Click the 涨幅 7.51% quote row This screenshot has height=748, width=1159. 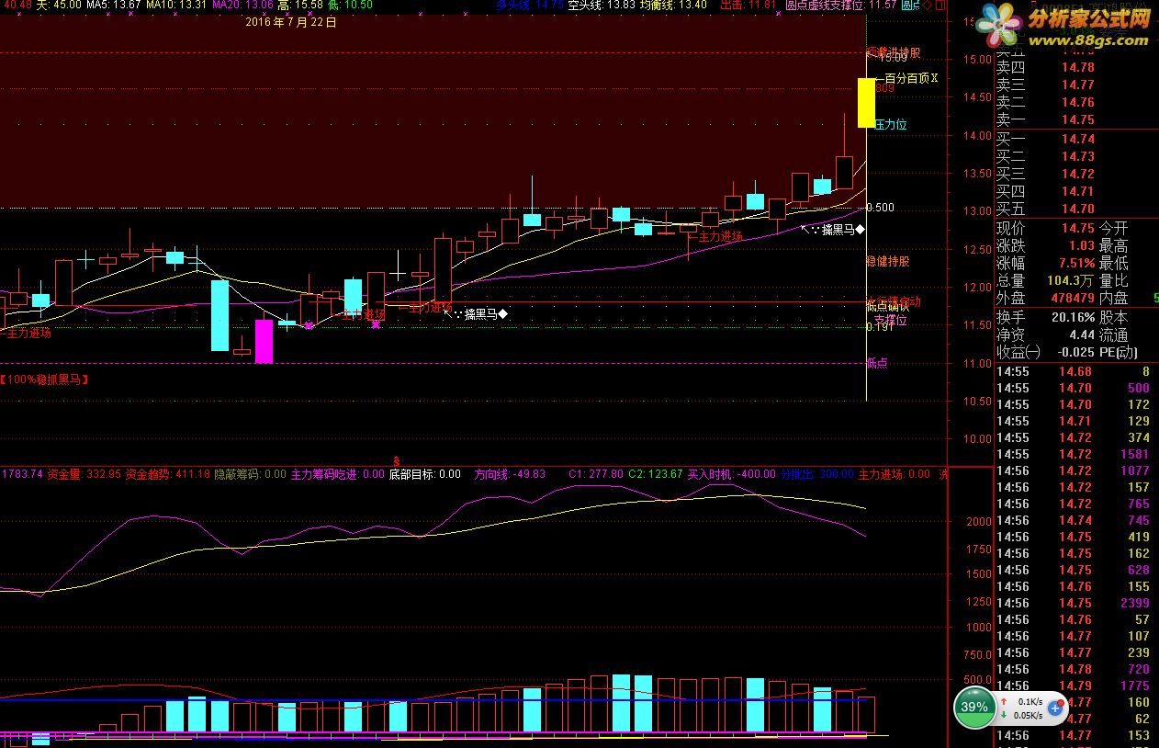1046,263
